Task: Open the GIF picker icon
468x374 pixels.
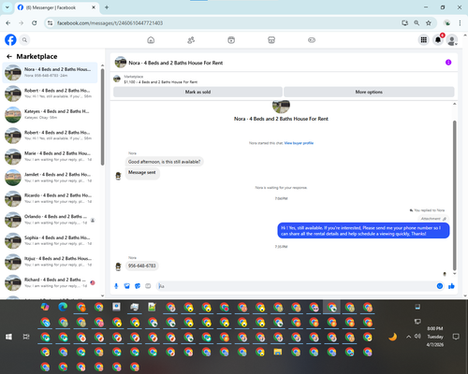Action: coord(148,286)
